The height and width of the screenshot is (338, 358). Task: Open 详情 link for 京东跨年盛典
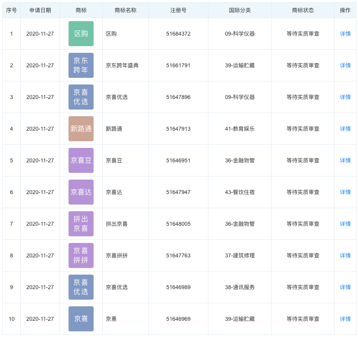345,65
